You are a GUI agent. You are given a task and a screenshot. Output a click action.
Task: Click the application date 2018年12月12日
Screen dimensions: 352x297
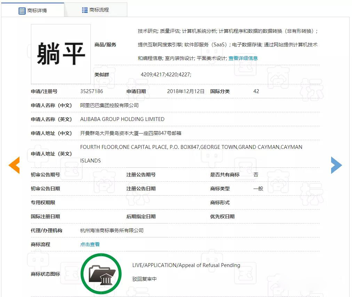coord(185,91)
